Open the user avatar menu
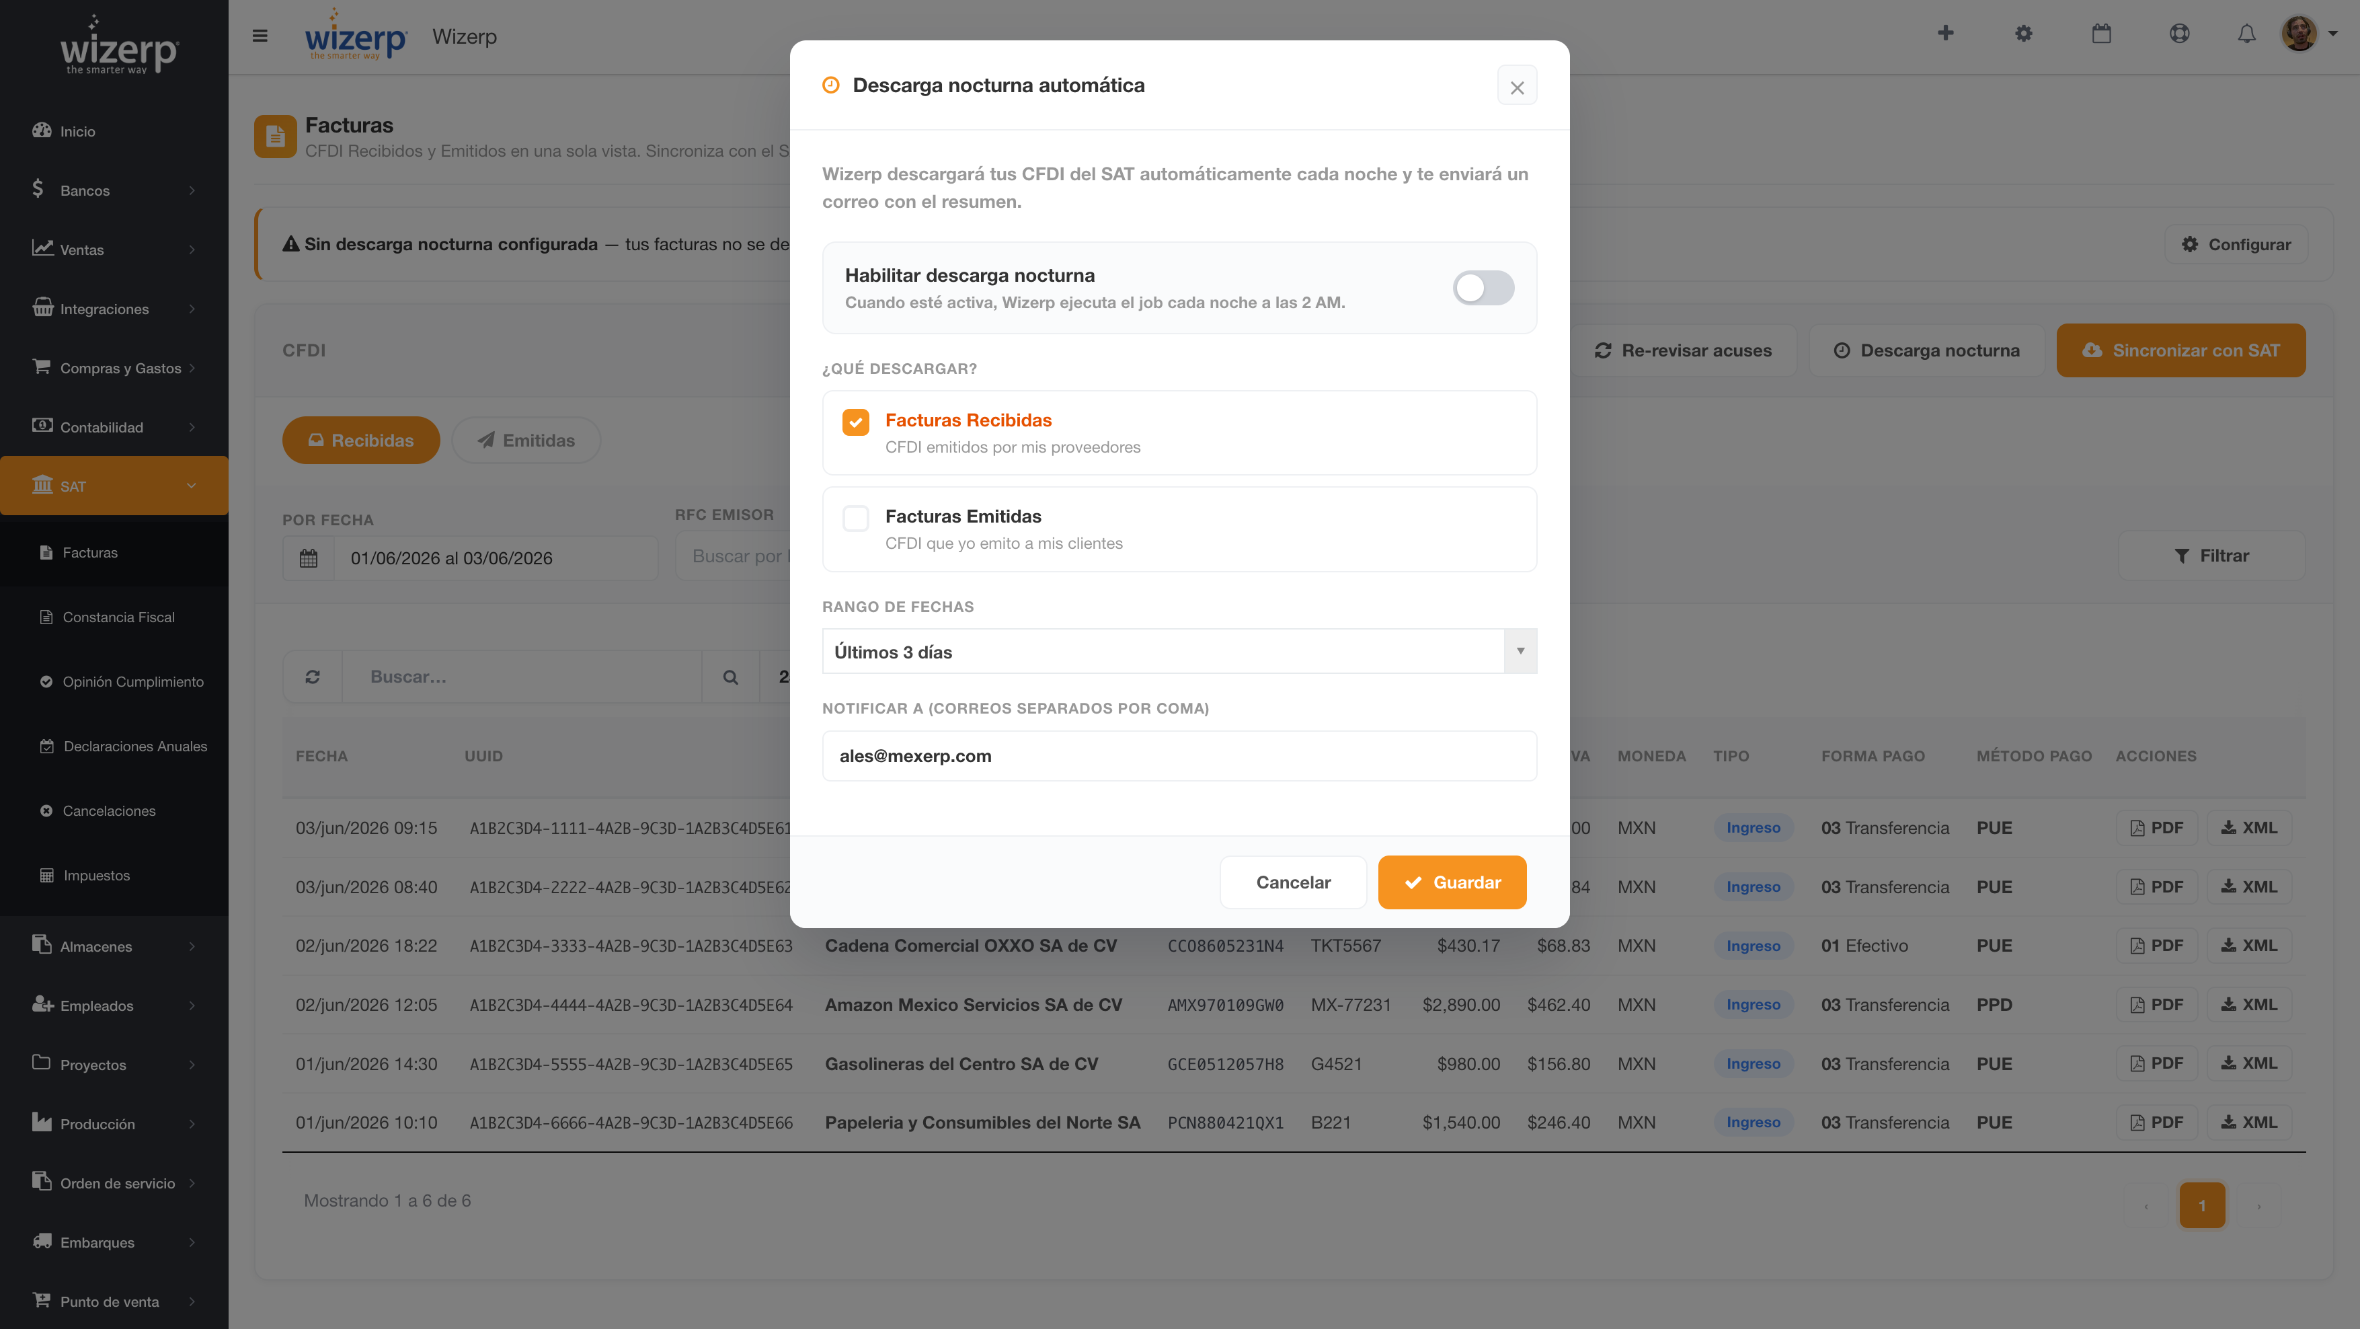 pos(2309,34)
